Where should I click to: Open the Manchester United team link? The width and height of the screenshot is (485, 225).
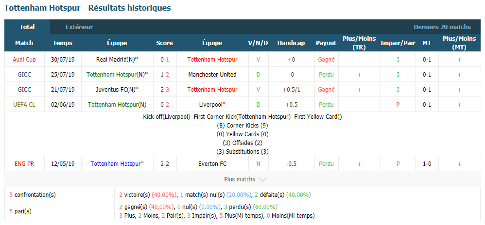212,74
